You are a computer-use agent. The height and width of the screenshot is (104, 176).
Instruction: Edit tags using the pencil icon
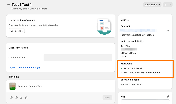click(x=168, y=96)
